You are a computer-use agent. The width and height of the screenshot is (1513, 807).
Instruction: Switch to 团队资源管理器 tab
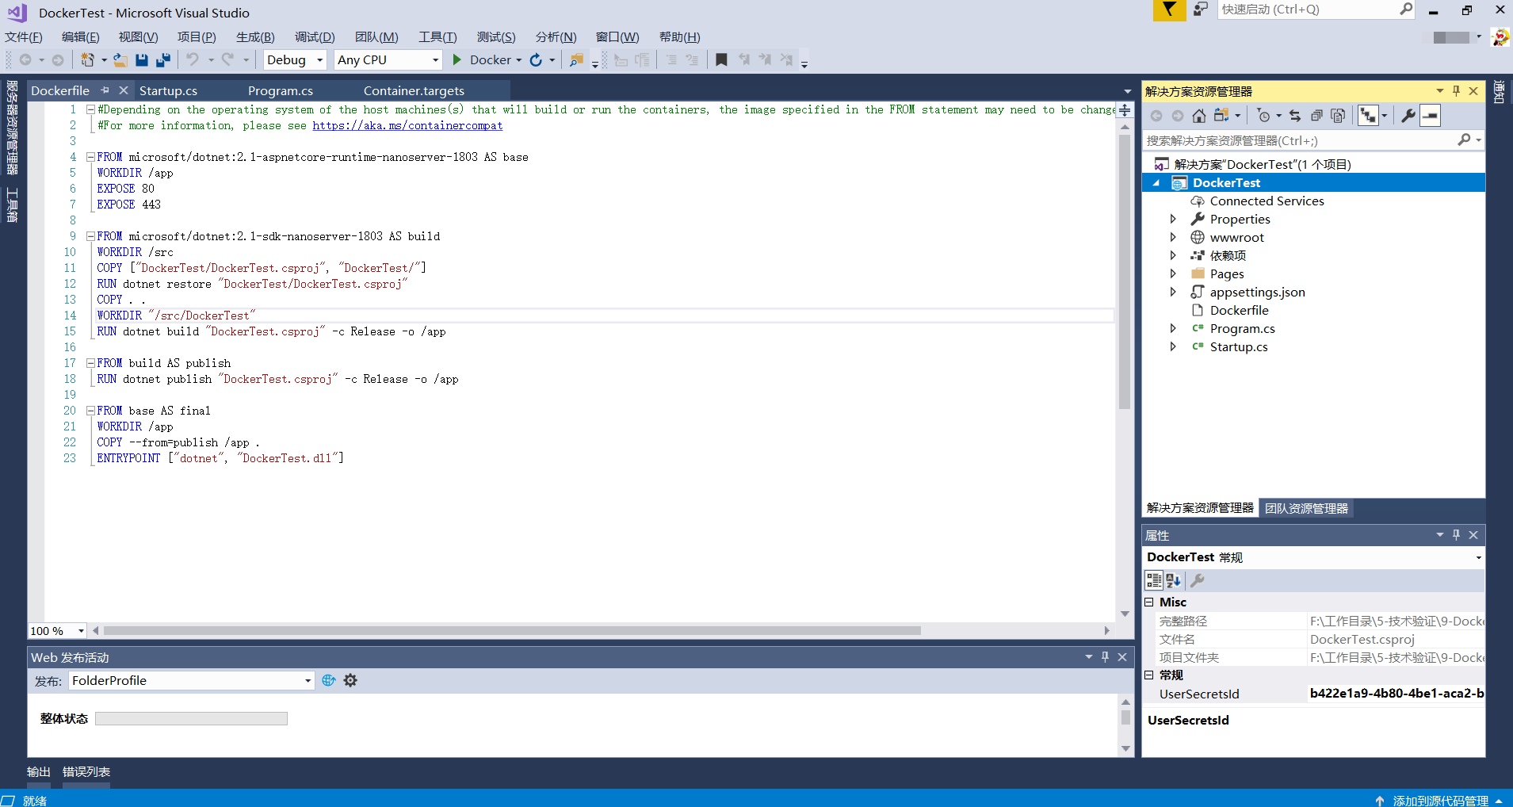[x=1306, y=508]
